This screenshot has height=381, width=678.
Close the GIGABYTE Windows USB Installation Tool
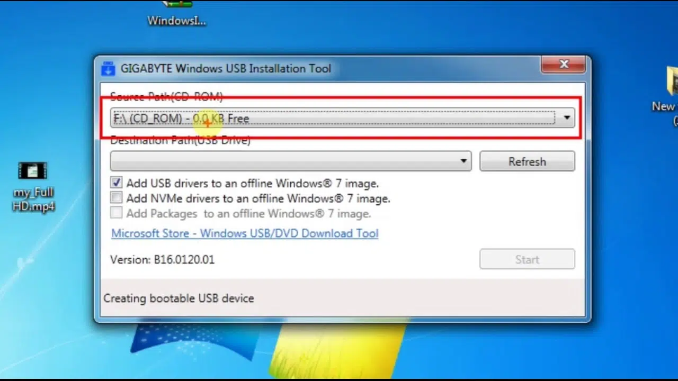pyautogui.click(x=564, y=65)
